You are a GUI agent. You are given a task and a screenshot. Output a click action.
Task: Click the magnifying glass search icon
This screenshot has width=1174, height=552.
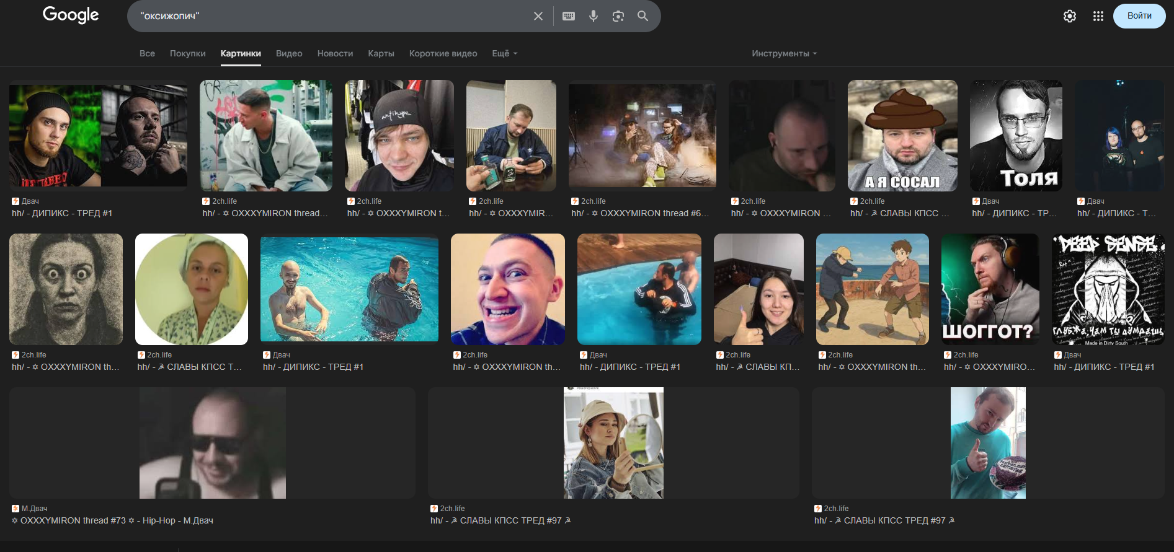pos(643,16)
